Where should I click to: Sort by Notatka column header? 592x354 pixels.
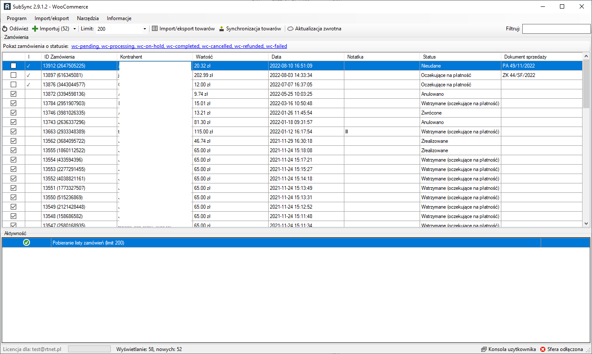382,57
